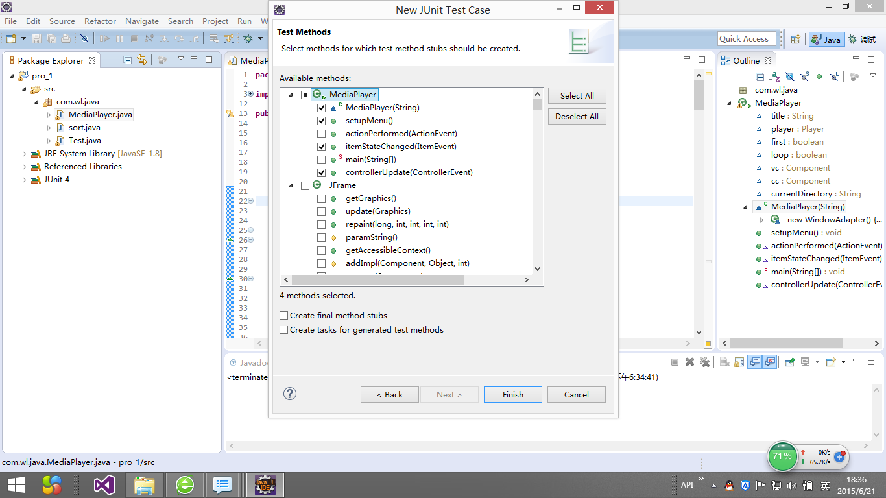Viewport: 886px width, 498px height.
Task: Click the Quick Access search field
Action: [747, 39]
